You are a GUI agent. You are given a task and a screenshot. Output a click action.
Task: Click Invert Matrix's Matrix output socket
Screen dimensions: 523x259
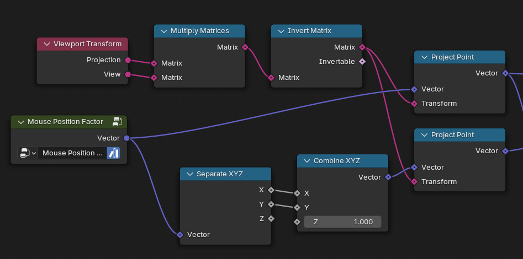click(x=362, y=47)
